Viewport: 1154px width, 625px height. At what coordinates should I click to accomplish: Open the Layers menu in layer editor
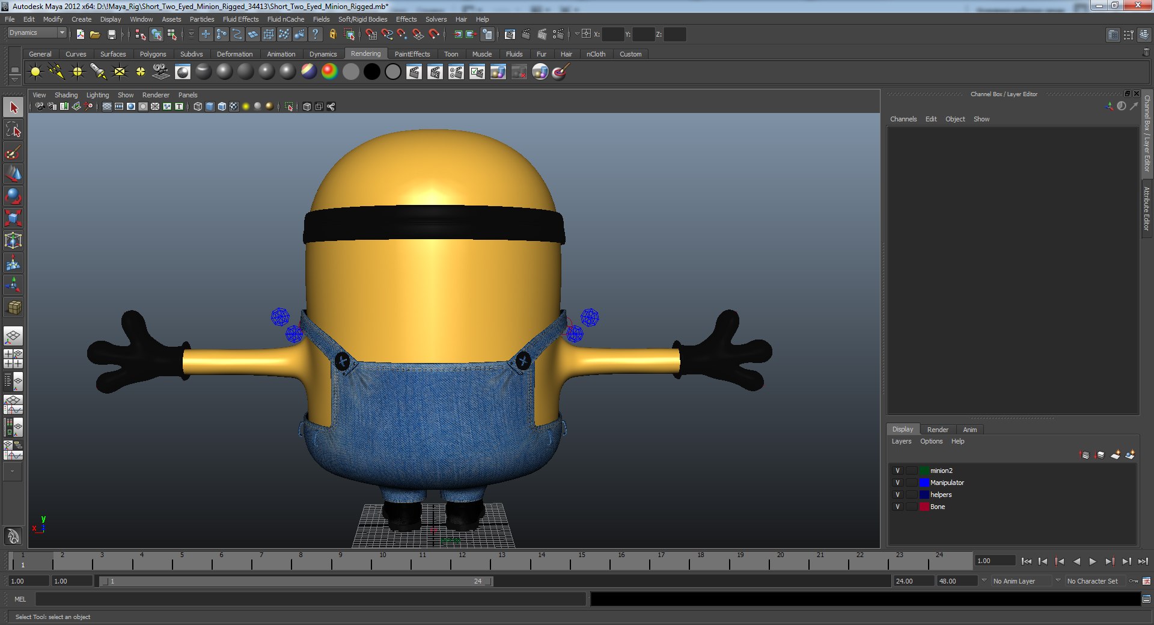901,441
